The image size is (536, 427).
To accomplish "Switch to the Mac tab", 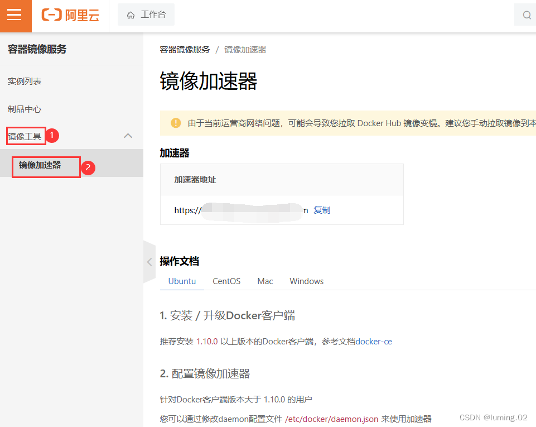I will 265,281.
